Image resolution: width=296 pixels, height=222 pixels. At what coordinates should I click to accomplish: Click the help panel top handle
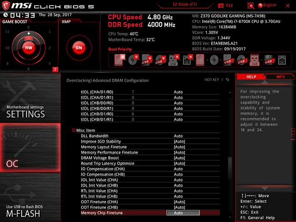265,82
